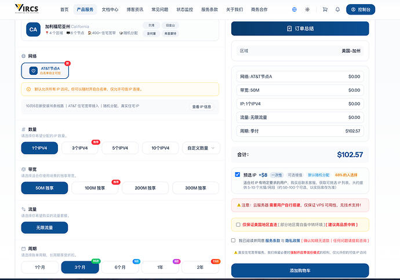This screenshot has height=280, width=400.
Task: Click the AT&T node shield icon
Action: [x=34, y=71]
